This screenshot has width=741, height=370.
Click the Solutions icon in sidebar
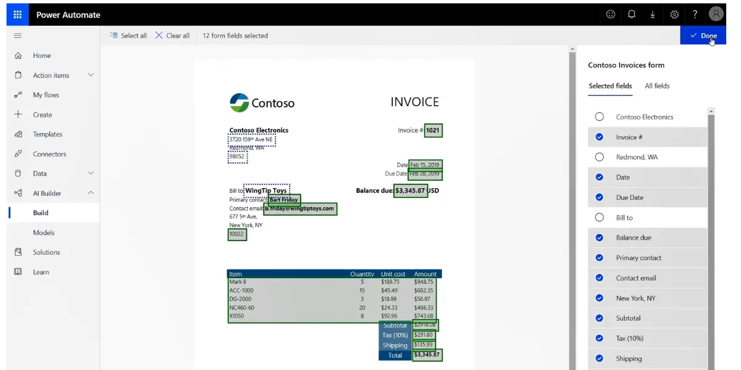(18, 252)
